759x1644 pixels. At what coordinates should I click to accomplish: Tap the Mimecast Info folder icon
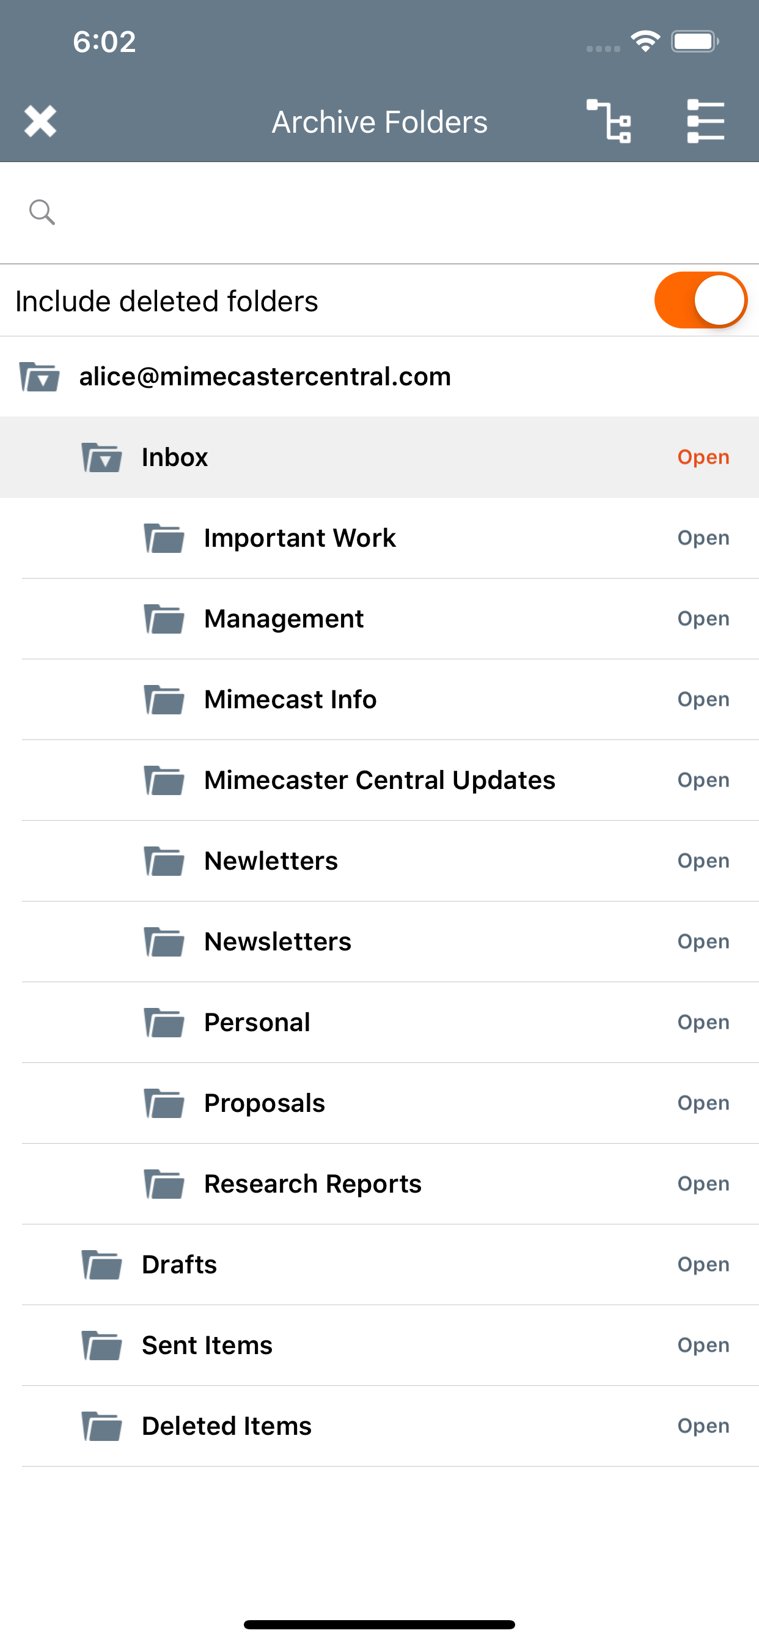(164, 700)
